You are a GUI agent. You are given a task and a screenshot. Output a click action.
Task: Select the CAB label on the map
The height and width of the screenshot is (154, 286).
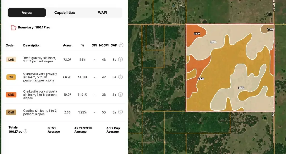pos(270,29)
